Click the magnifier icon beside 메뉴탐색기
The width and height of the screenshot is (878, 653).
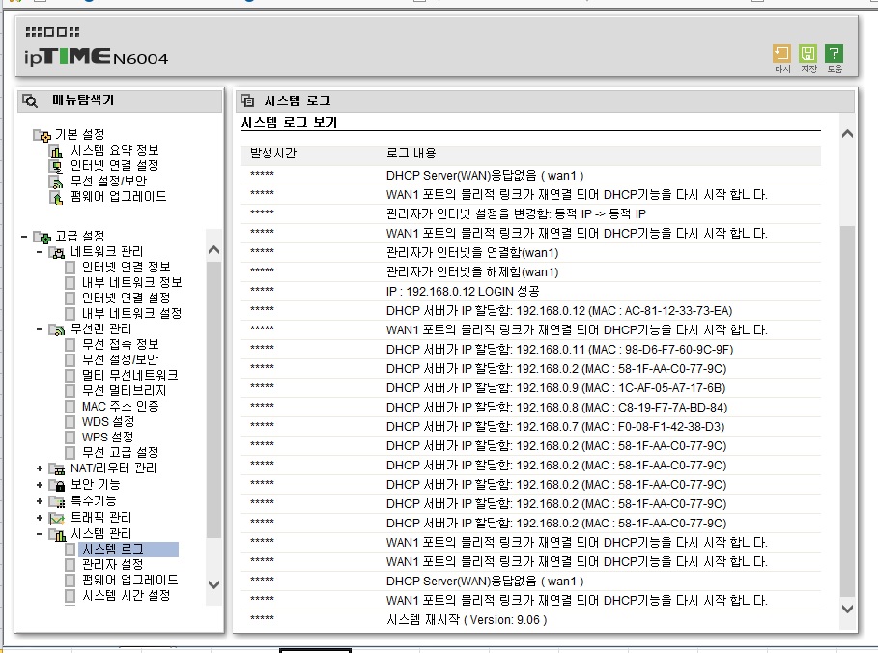coord(30,100)
